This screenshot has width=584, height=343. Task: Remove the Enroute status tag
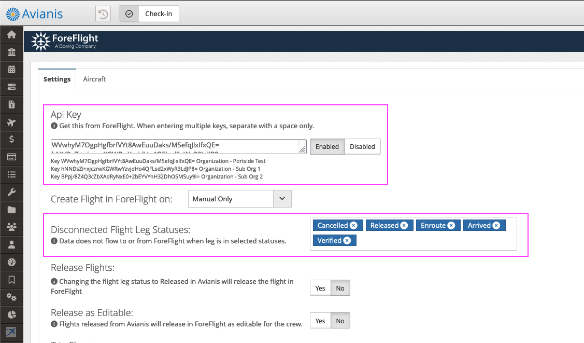coord(451,225)
